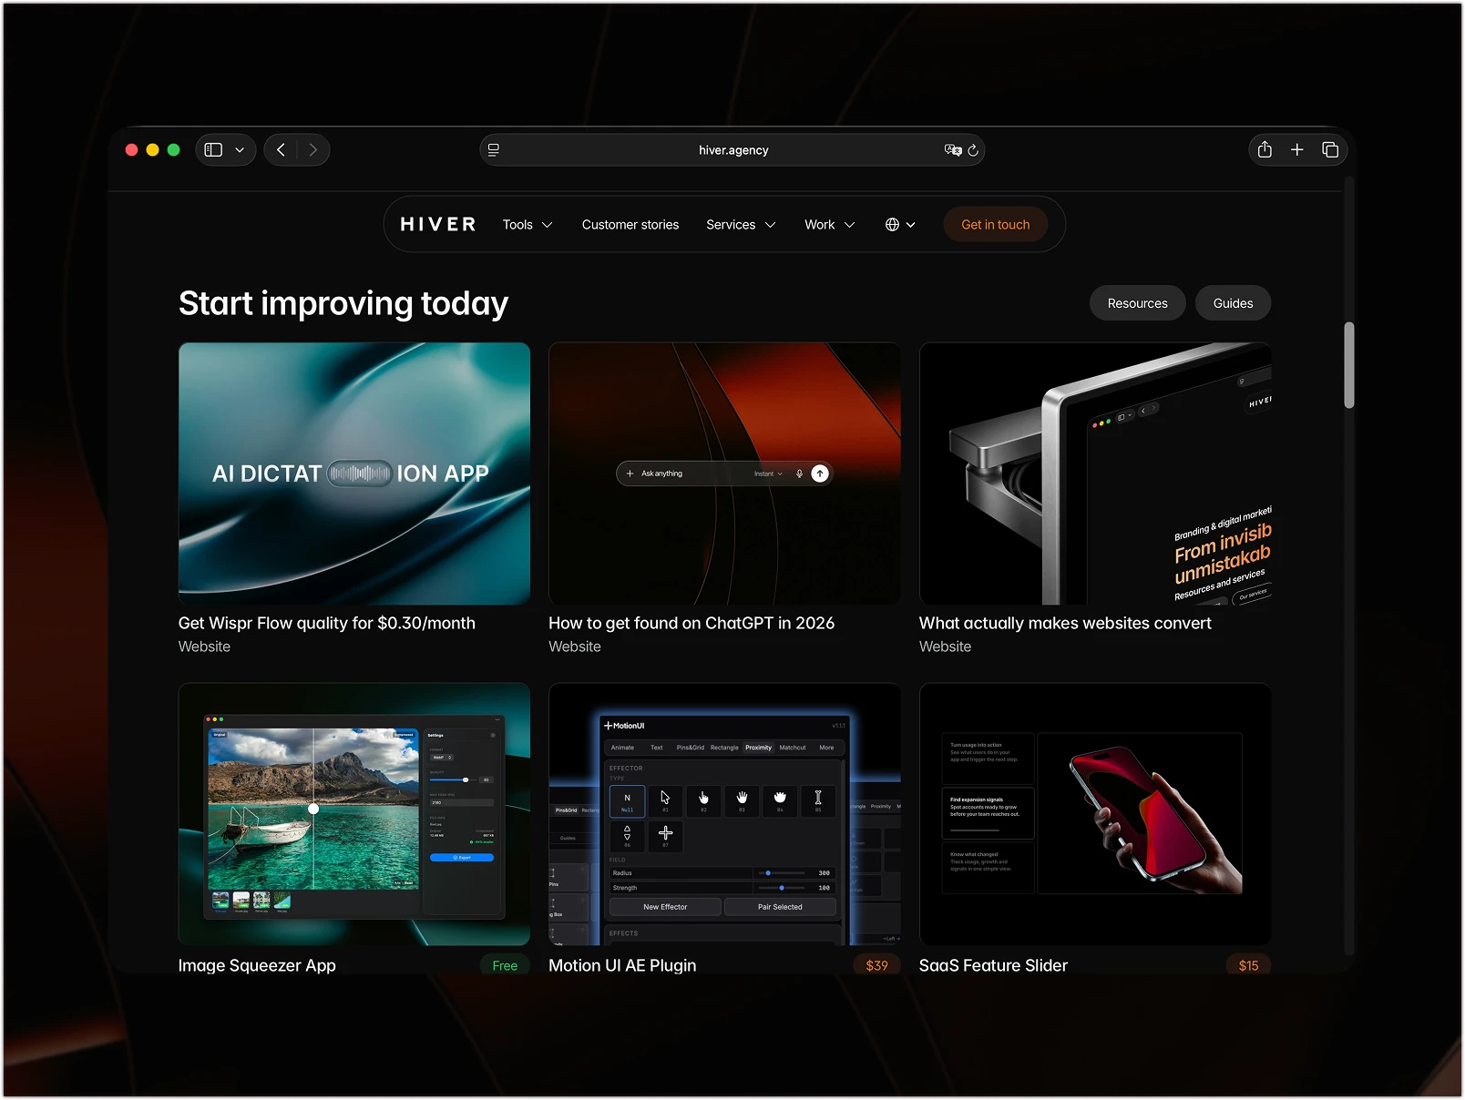This screenshot has height=1100, width=1465.
Task: Click the SaaS Feature Slider title
Action: coord(993,965)
